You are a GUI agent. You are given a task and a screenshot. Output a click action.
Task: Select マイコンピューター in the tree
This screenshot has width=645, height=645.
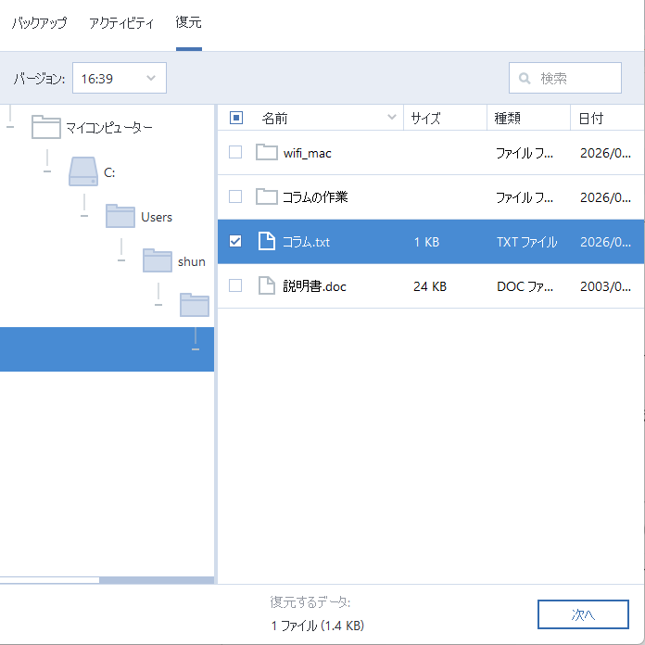pos(109,128)
